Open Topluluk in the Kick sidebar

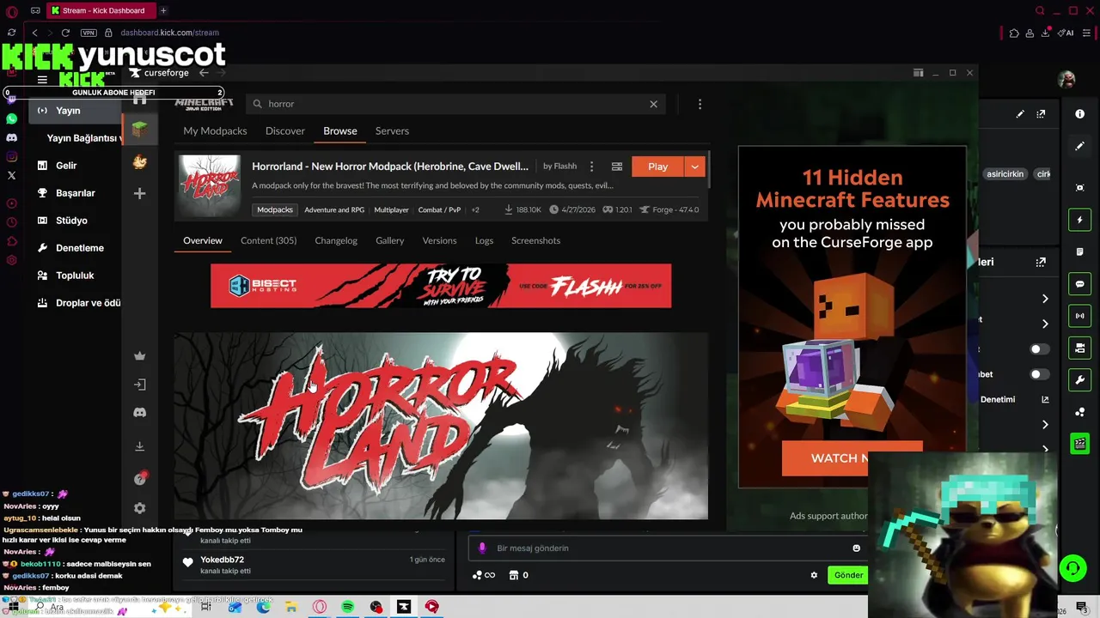[x=75, y=276]
